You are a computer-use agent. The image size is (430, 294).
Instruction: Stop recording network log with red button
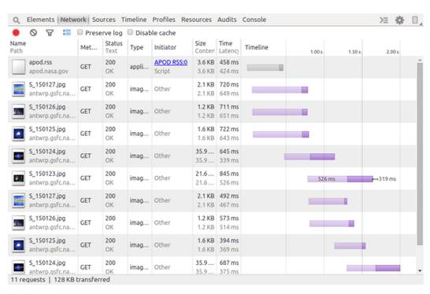(x=16, y=33)
